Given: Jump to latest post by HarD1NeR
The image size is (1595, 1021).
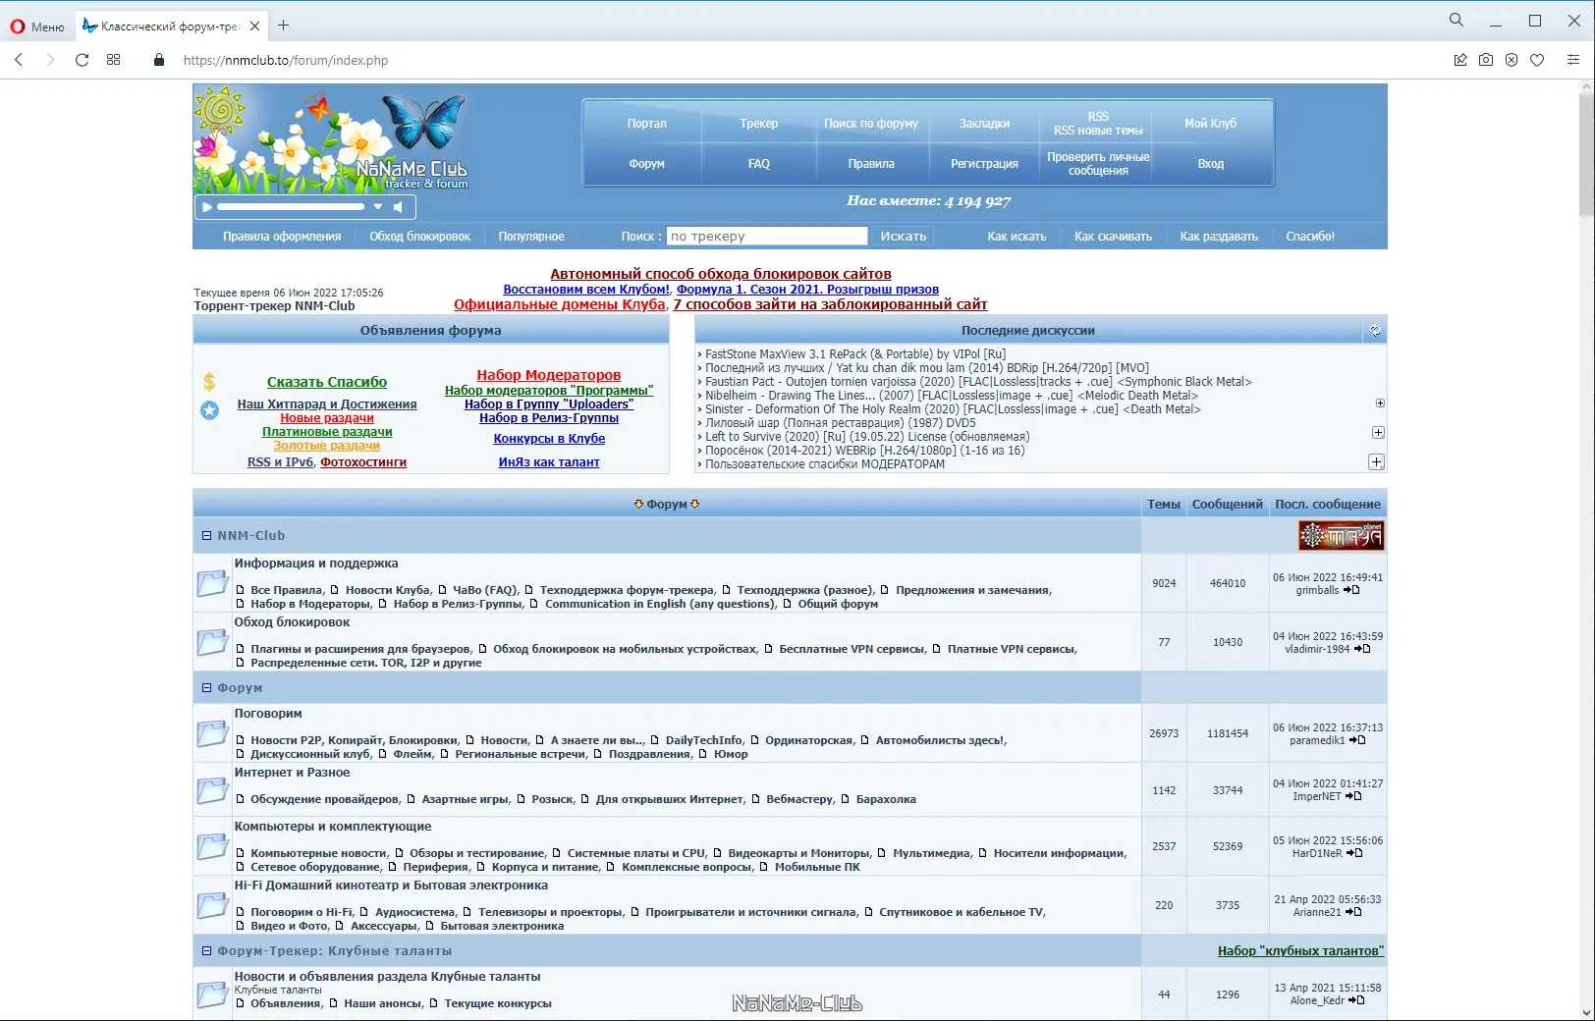Looking at the screenshot, I should pos(1354,853).
